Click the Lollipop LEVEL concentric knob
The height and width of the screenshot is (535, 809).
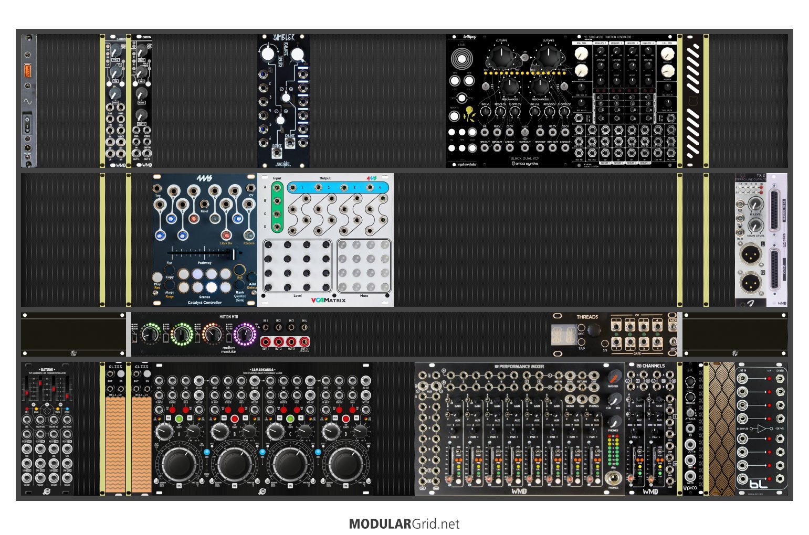pos(461,58)
